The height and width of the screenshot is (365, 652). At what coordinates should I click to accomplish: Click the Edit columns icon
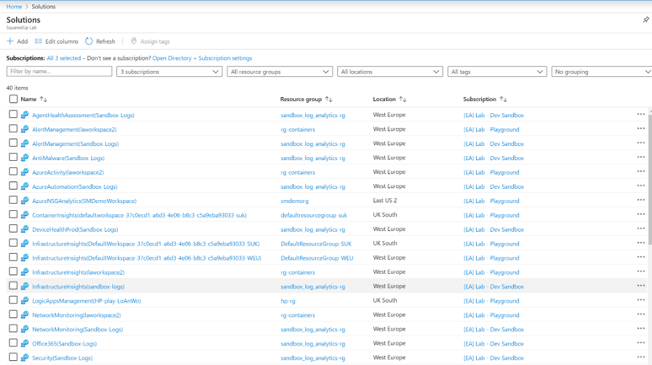(39, 42)
